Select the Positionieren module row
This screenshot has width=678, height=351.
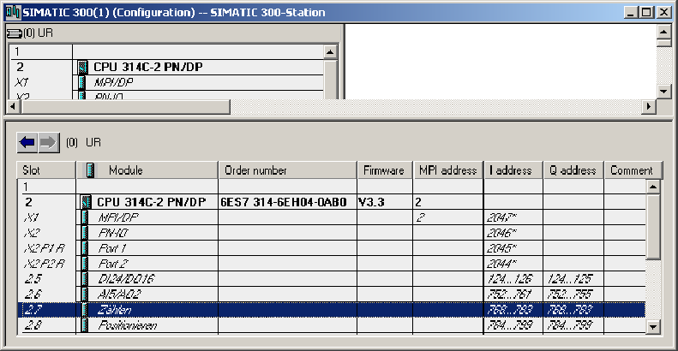(x=332, y=325)
